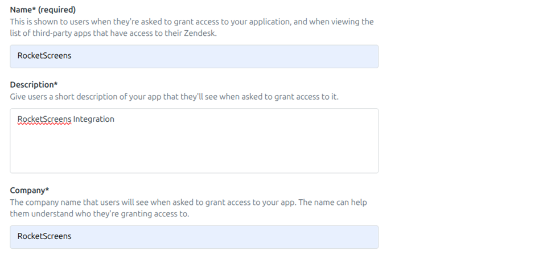Click the "Company*" field label
555x255 pixels.
click(x=30, y=190)
